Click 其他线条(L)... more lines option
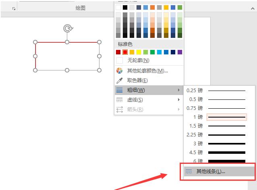 [219, 171]
